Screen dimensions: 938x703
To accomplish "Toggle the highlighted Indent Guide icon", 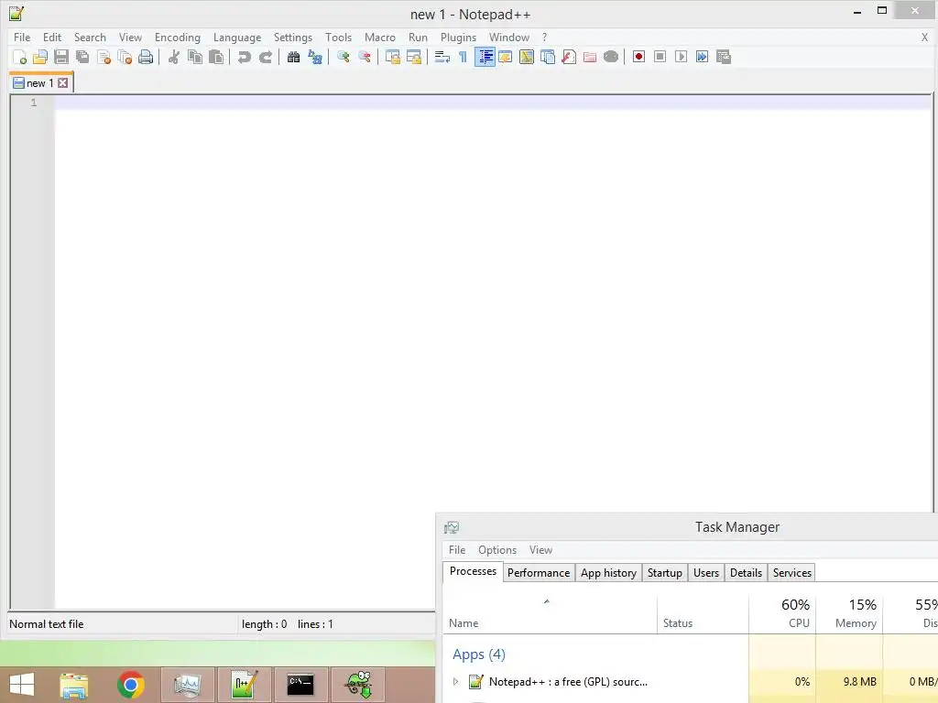I will (x=485, y=57).
